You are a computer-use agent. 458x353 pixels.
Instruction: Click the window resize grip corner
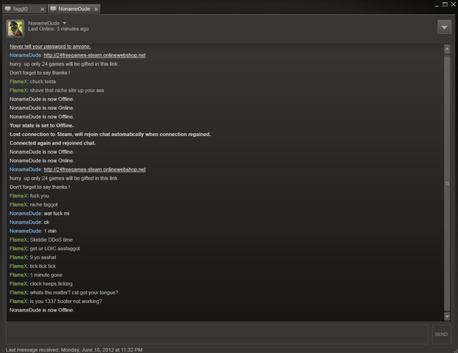[456, 351]
